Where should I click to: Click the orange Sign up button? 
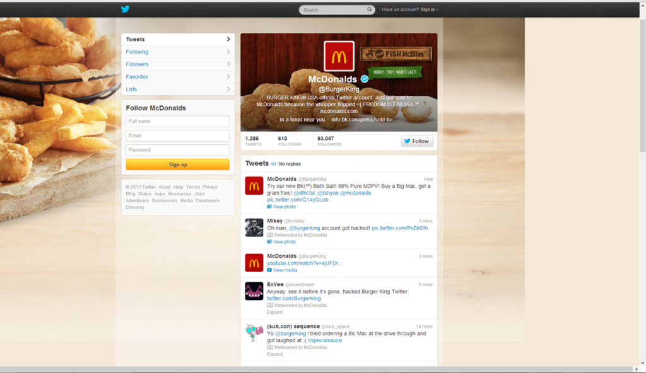point(177,164)
